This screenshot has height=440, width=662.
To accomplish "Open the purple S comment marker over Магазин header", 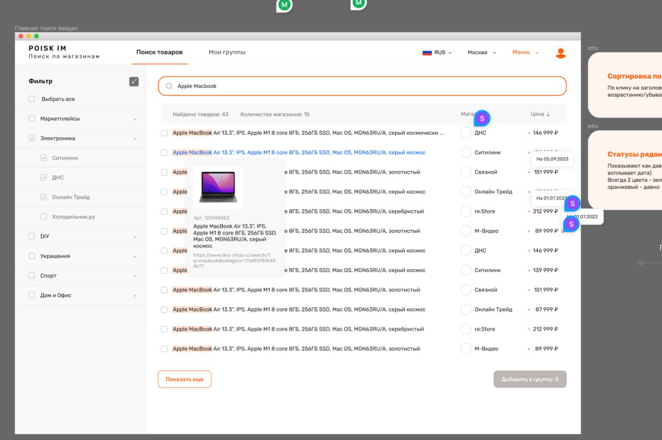I will point(482,118).
